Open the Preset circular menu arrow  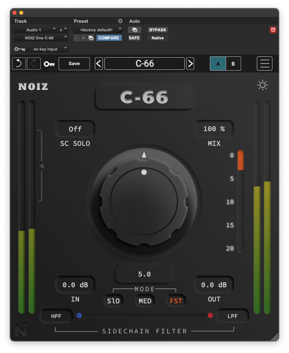(120, 21)
